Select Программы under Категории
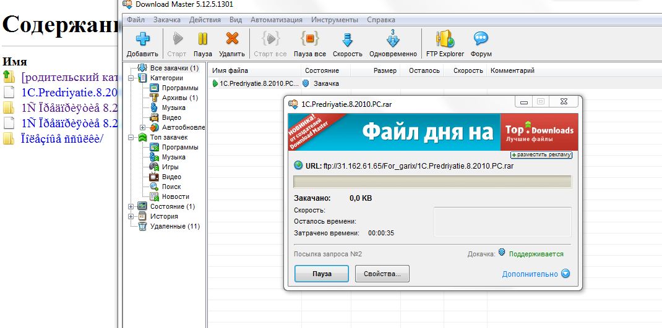Screen dimensions: 662x328 click(180, 88)
